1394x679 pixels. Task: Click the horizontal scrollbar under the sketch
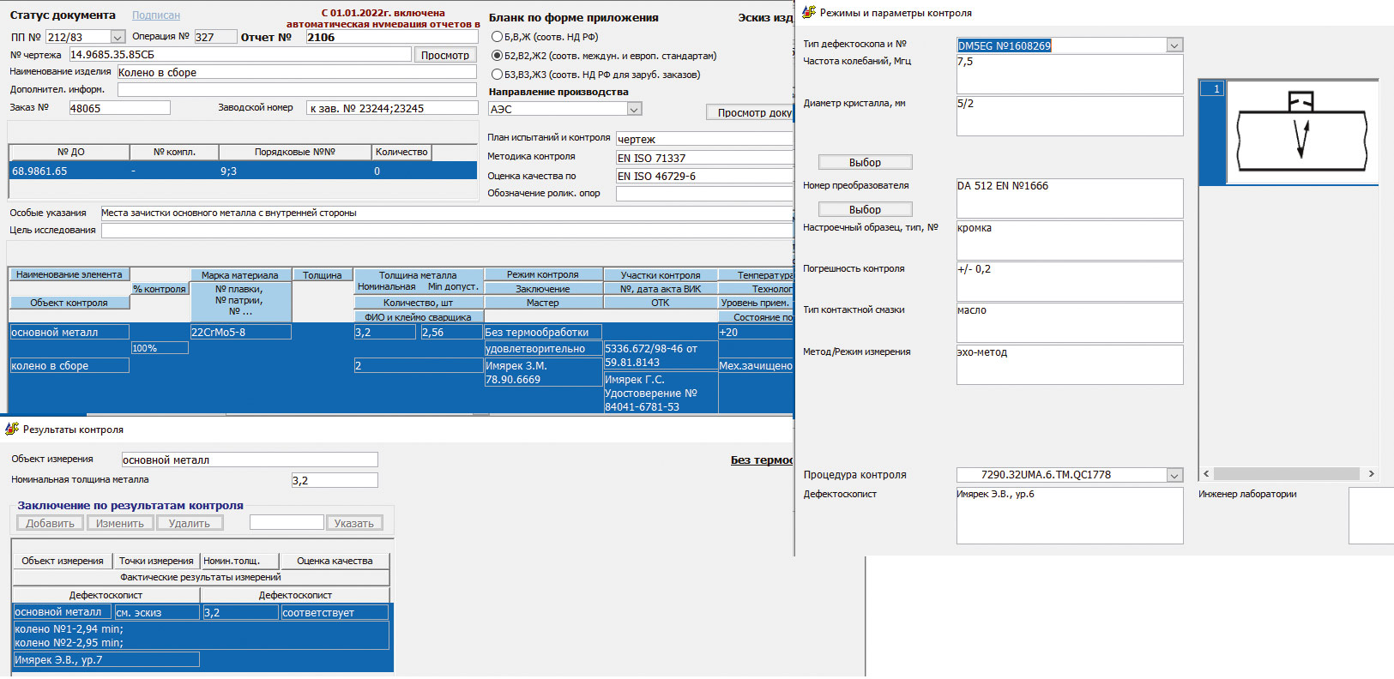[x=1287, y=473]
